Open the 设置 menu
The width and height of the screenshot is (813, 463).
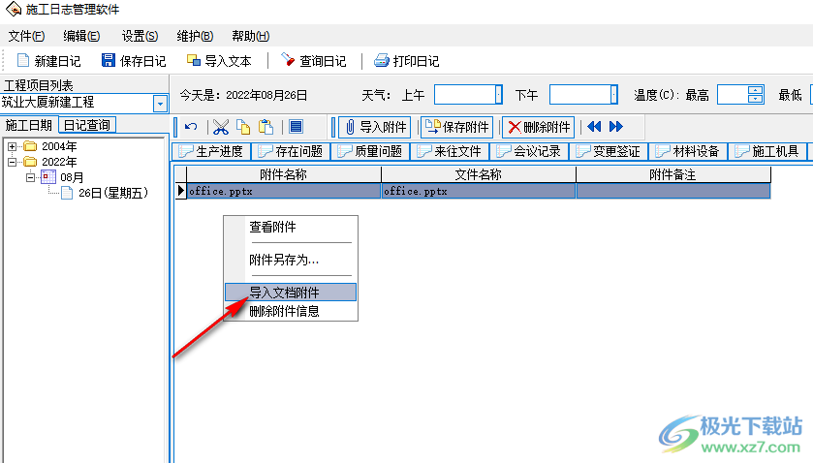140,36
